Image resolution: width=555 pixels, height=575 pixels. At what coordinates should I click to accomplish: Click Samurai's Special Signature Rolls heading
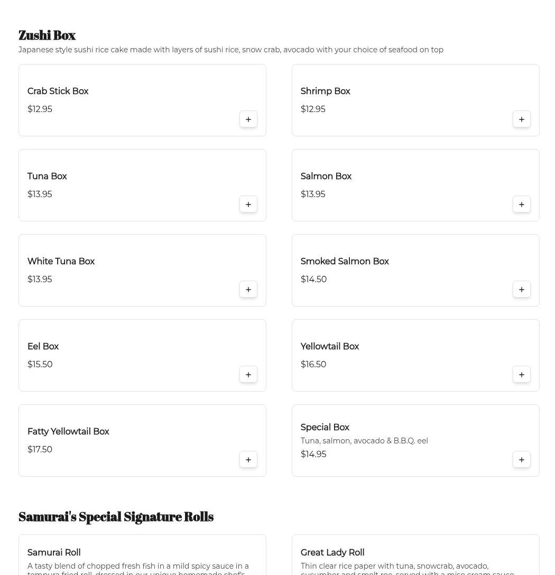(x=116, y=516)
